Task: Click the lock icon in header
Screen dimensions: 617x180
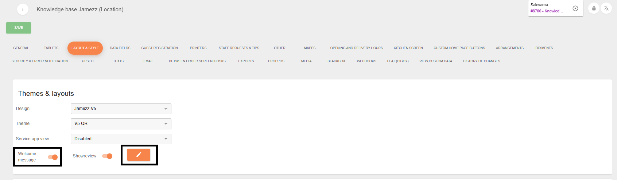Action: [594, 8]
